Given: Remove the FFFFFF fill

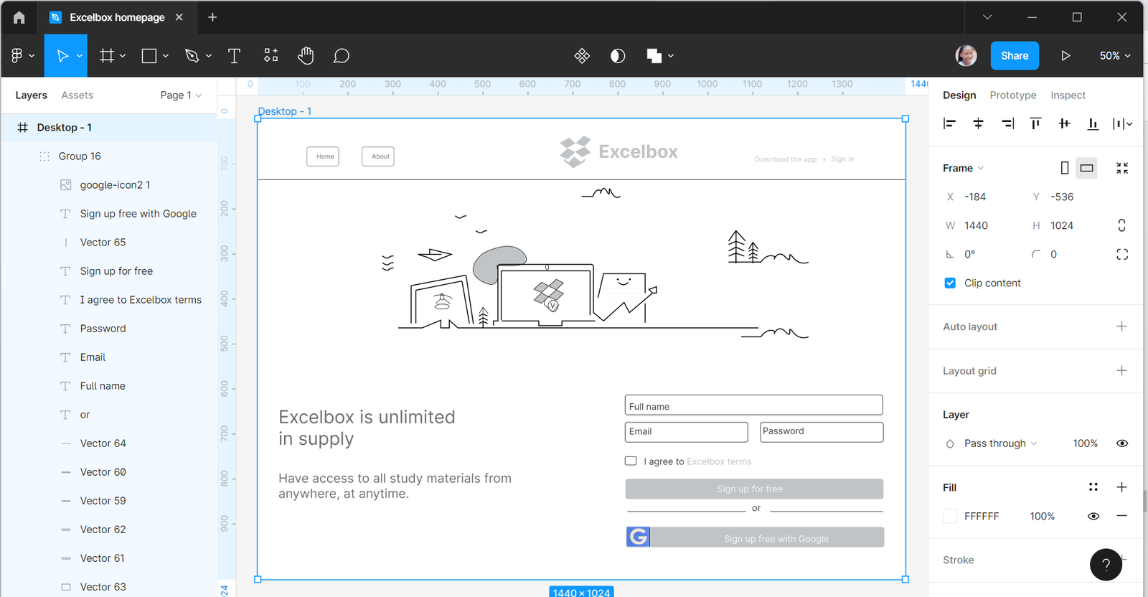Looking at the screenshot, I should [x=1121, y=516].
